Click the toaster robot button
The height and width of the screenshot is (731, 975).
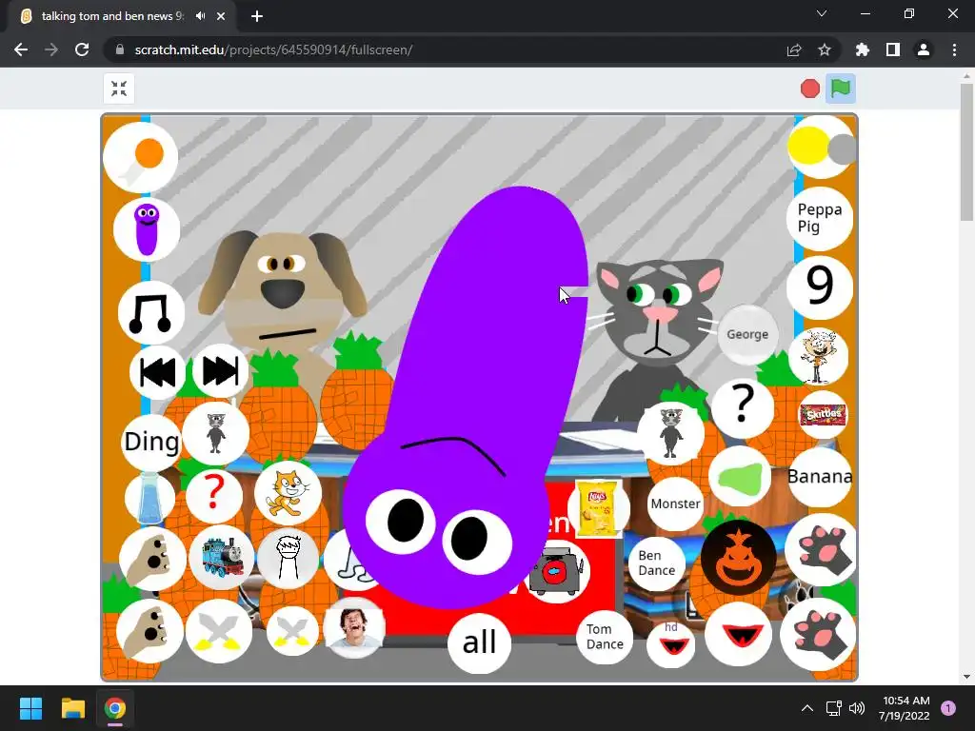pos(557,572)
